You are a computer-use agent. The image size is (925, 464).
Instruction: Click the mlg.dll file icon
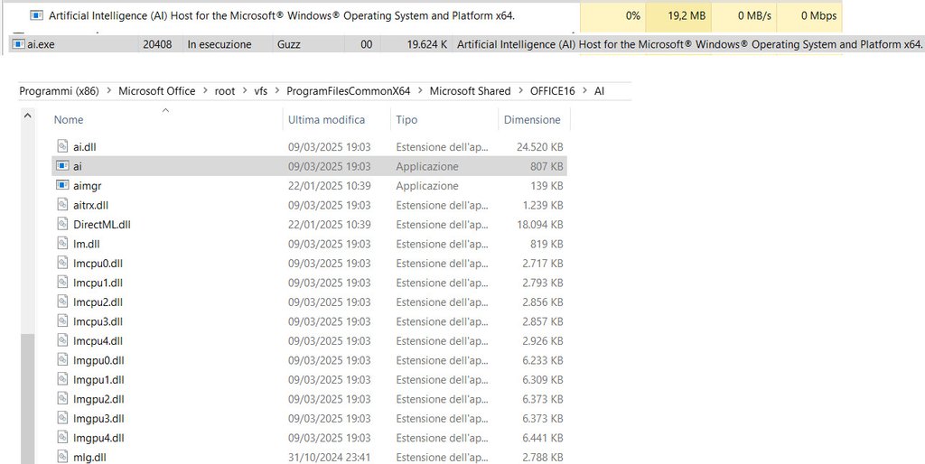coord(62,458)
